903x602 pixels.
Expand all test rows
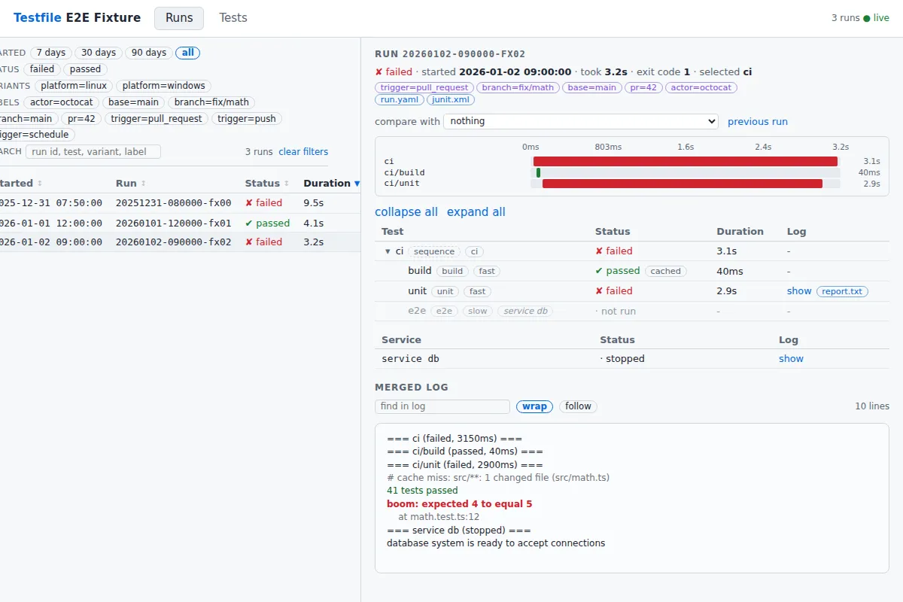(x=476, y=212)
